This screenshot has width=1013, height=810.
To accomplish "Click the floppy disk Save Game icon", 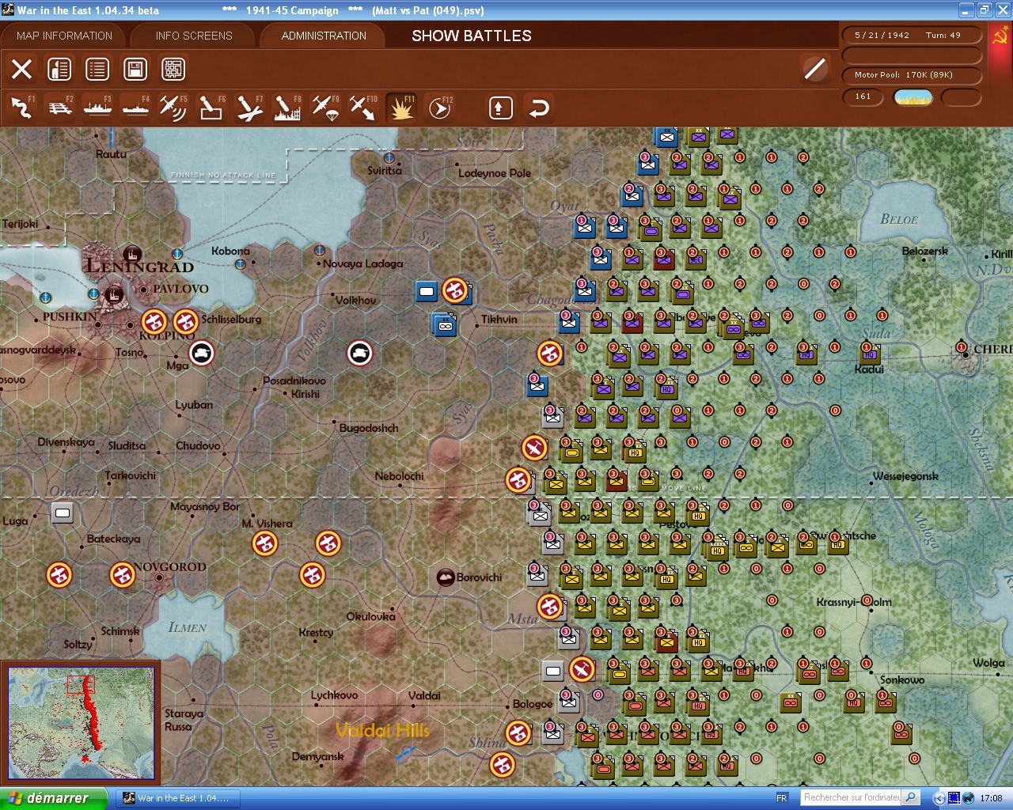I will coord(135,69).
